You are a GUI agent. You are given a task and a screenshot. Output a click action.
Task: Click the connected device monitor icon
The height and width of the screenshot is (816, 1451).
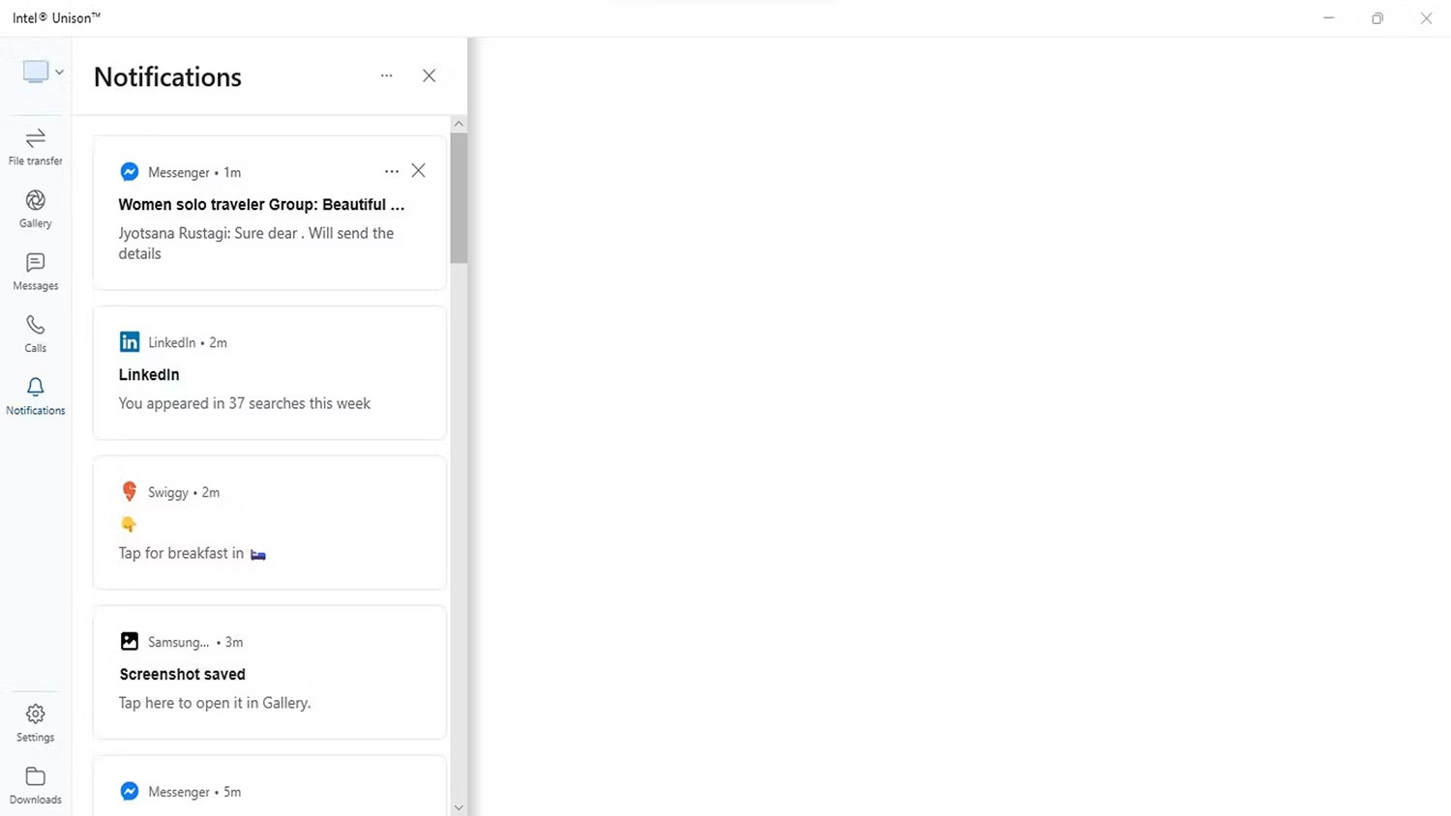click(36, 72)
